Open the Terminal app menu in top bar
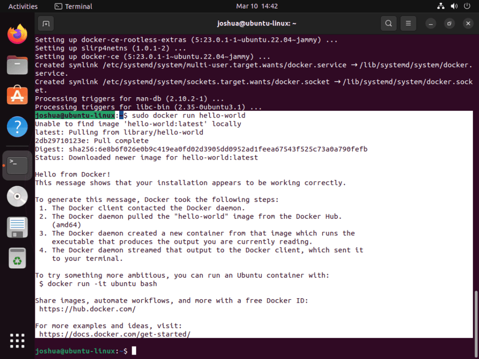Screen dimensions: 479x359 point(73,6)
